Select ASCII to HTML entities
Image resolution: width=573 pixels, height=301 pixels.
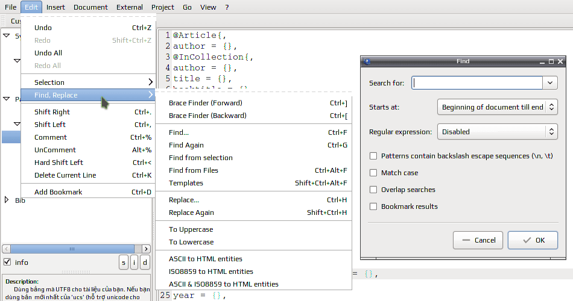pos(253,259)
